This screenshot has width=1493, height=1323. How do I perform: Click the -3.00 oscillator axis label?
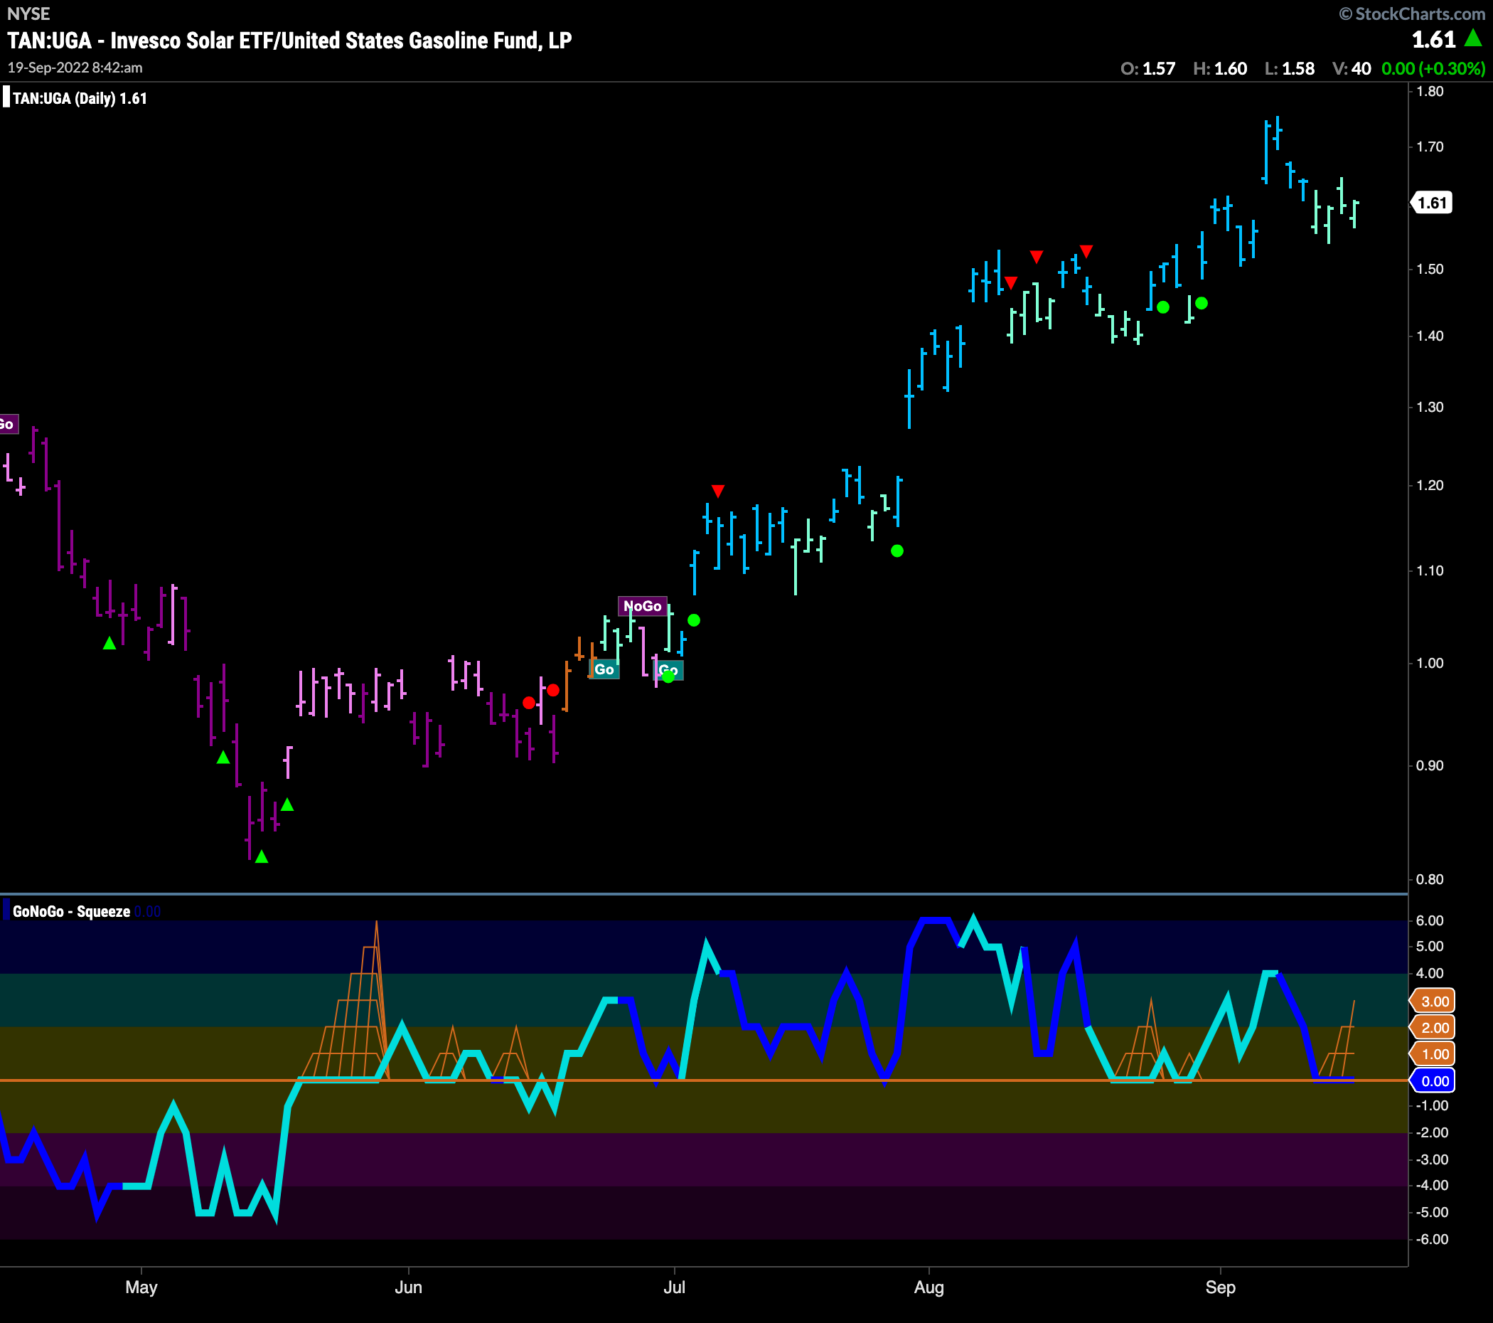point(1433,1160)
